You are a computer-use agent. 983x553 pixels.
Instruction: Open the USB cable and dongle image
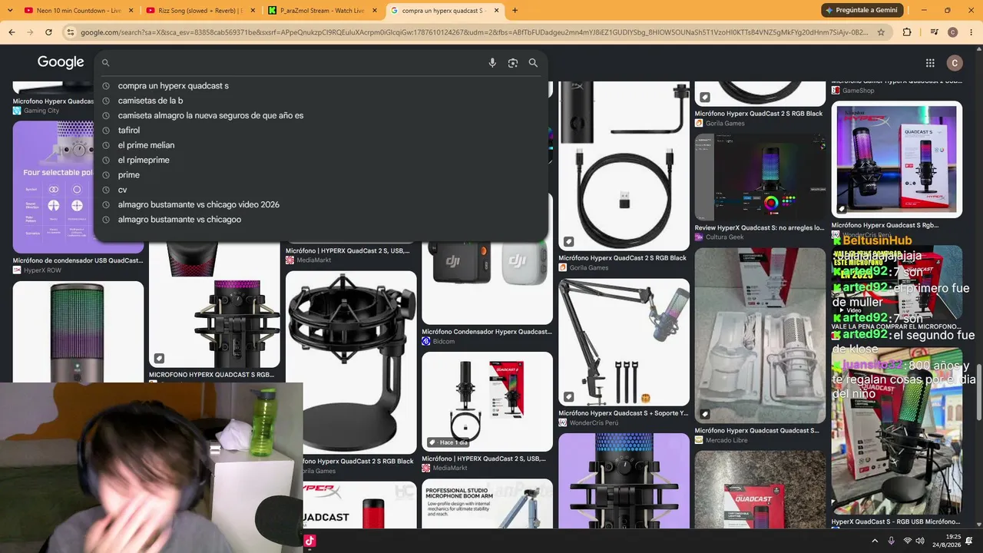click(x=624, y=166)
